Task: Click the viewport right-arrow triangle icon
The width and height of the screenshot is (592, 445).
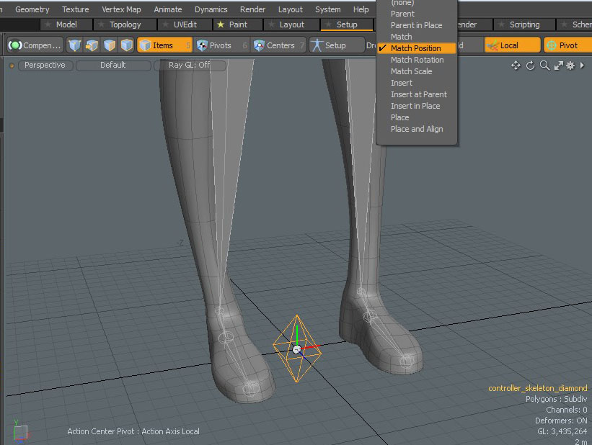Action: tap(582, 66)
